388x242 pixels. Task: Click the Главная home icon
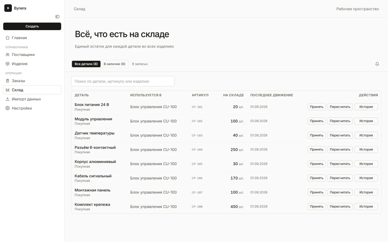coord(8,38)
